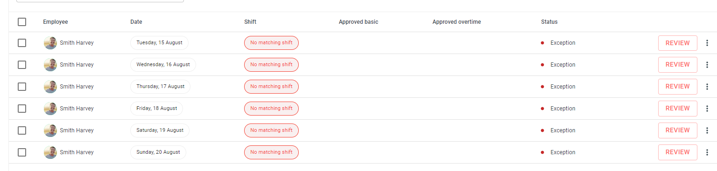This screenshot has height=171, width=717.
Task: Open the three-dot menu for Wednesday, 16 August
Action: click(x=707, y=65)
